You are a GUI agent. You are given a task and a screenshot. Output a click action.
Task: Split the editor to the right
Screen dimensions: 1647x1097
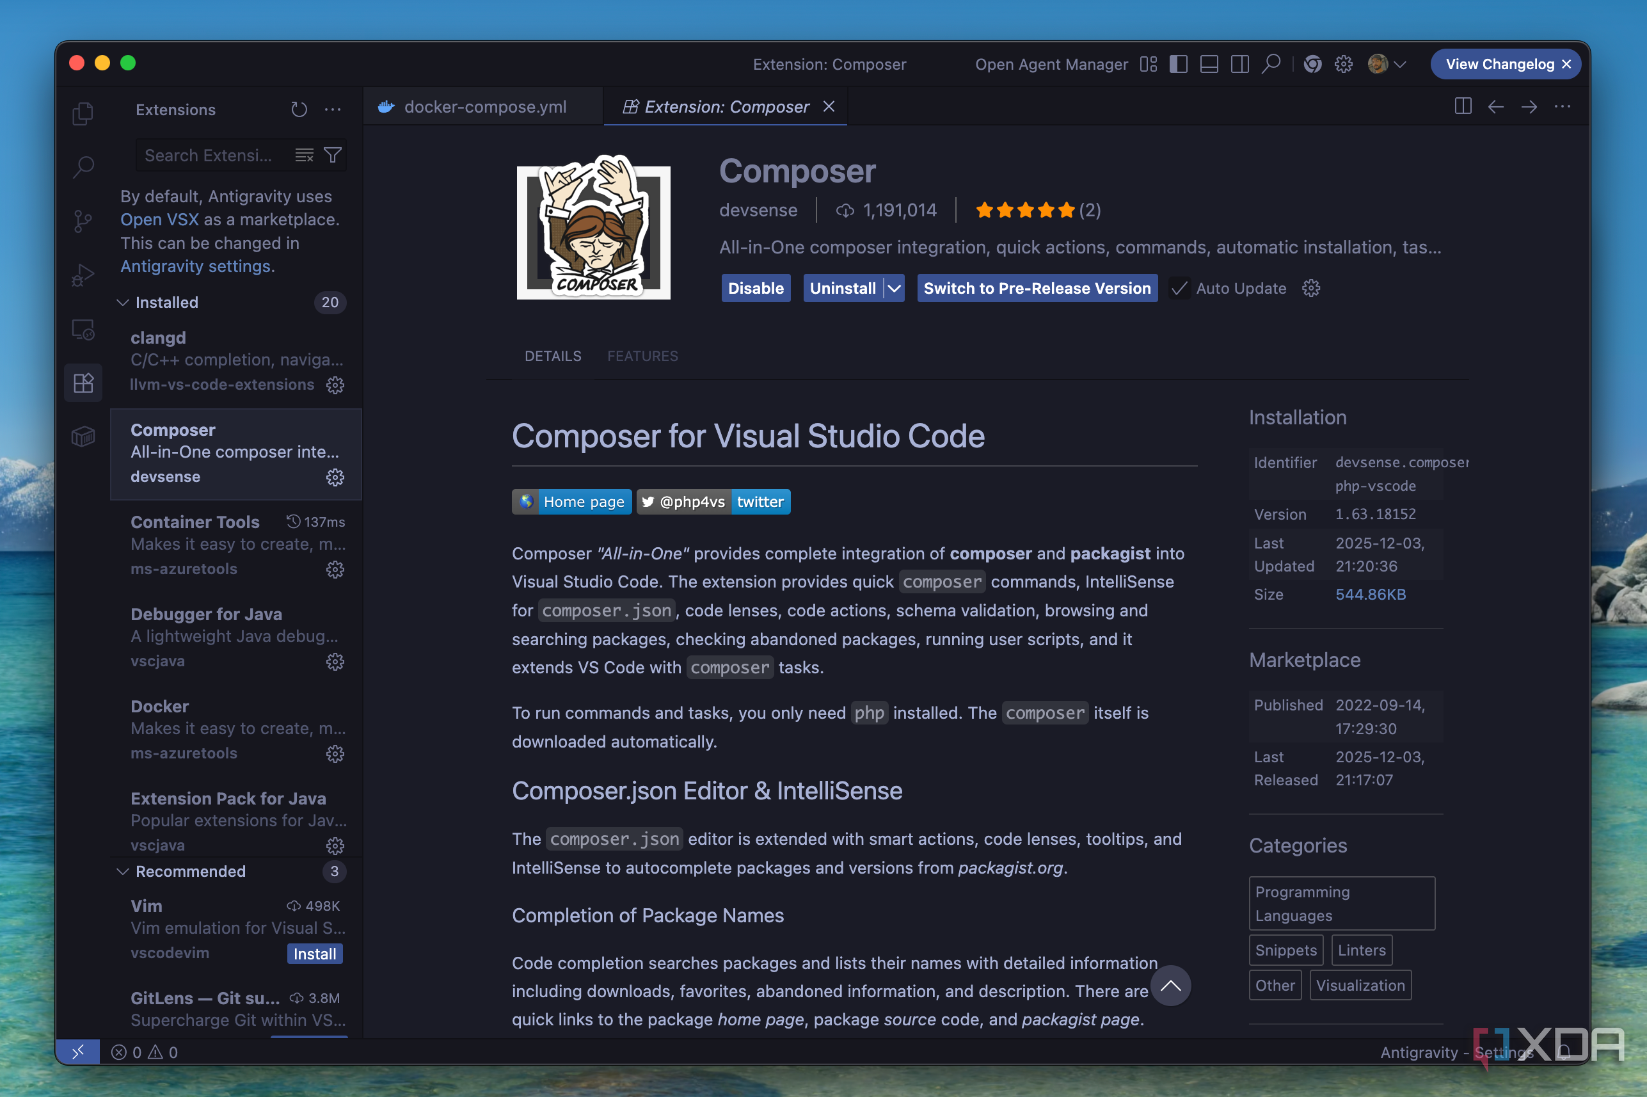[x=1462, y=106]
